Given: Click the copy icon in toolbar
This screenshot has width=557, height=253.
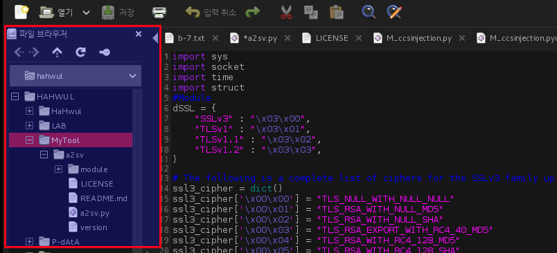Looking at the screenshot, I should [311, 12].
